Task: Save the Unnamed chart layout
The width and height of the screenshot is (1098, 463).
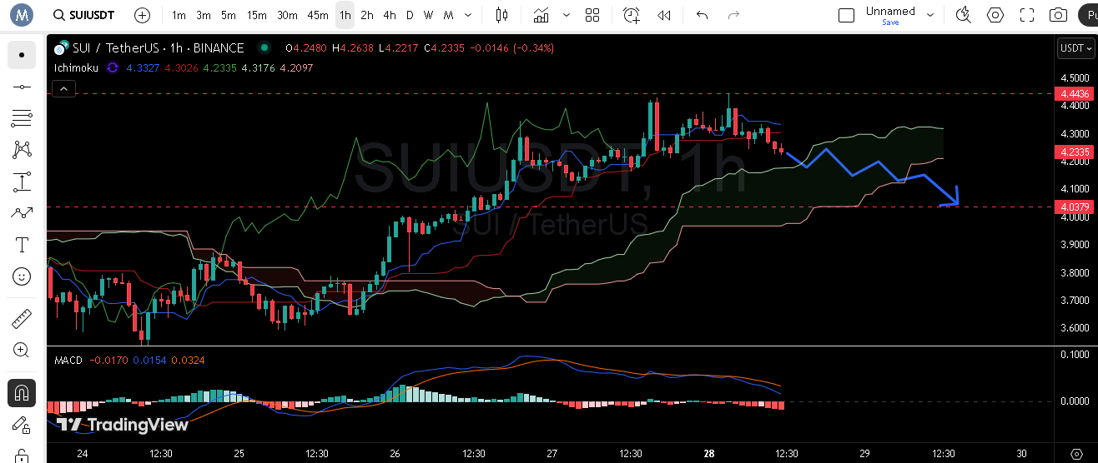Action: coord(890,22)
